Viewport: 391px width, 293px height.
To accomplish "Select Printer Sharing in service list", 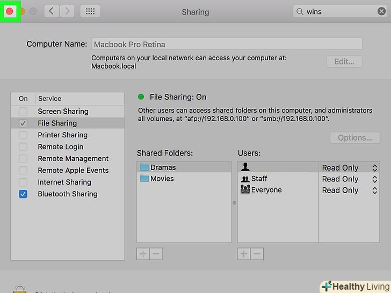I will coord(62,135).
